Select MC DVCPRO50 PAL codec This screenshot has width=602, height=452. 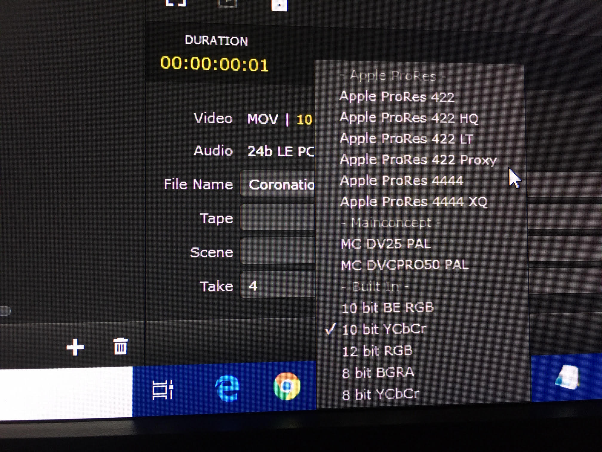(405, 265)
